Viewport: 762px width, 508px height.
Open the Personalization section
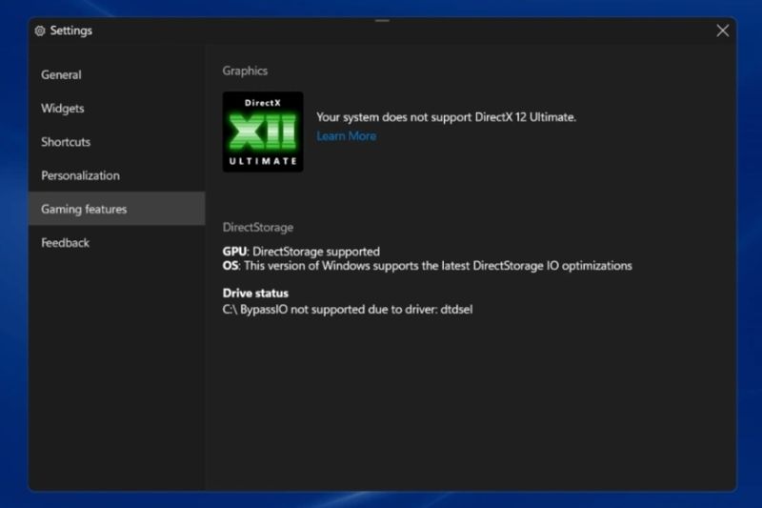(80, 175)
